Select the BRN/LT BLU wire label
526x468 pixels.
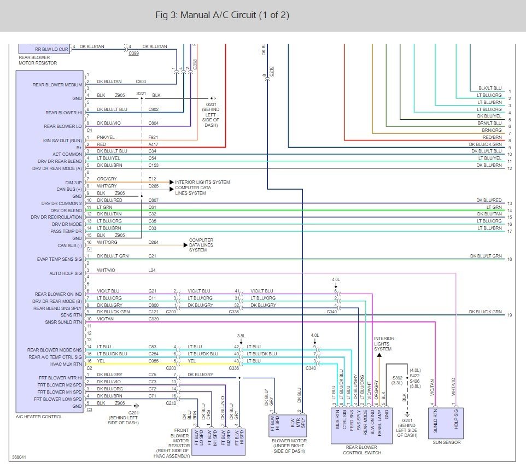[490, 123]
